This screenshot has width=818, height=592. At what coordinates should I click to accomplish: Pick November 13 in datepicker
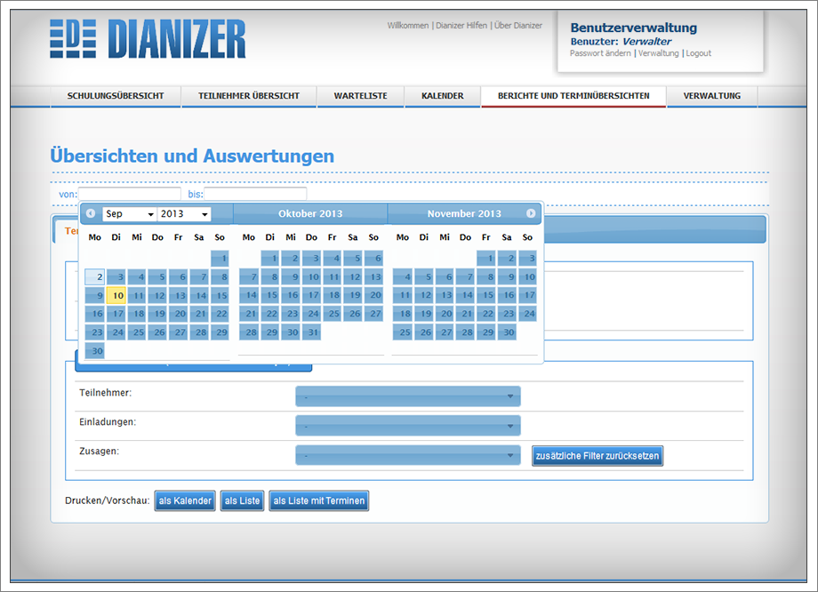click(445, 295)
